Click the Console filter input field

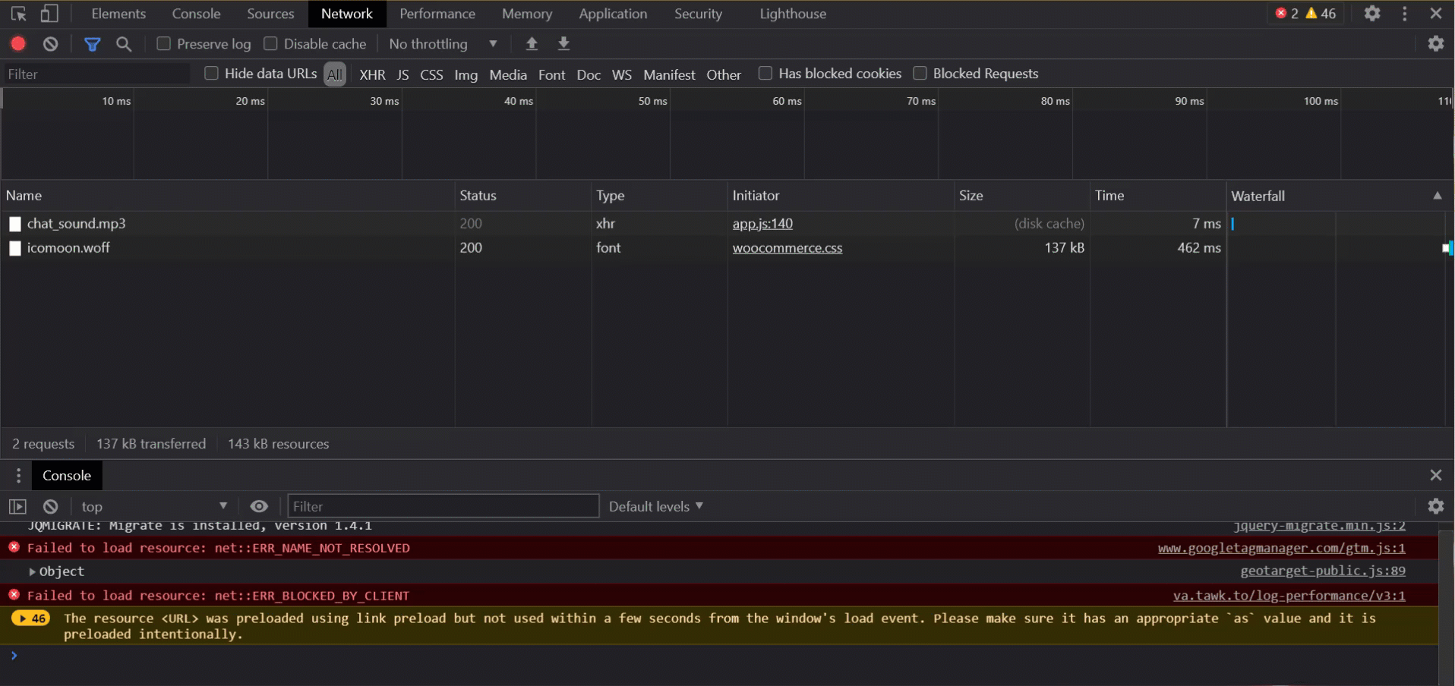(443, 505)
